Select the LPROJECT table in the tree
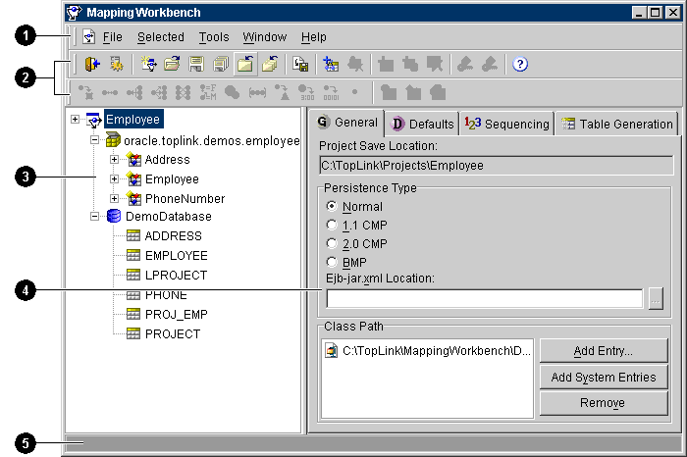Viewport: 687px width, 457px height. coord(176,275)
